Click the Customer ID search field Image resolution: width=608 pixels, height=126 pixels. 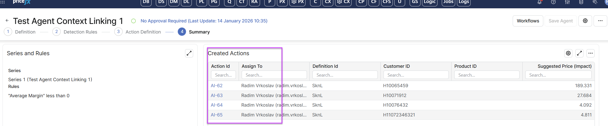416,75
